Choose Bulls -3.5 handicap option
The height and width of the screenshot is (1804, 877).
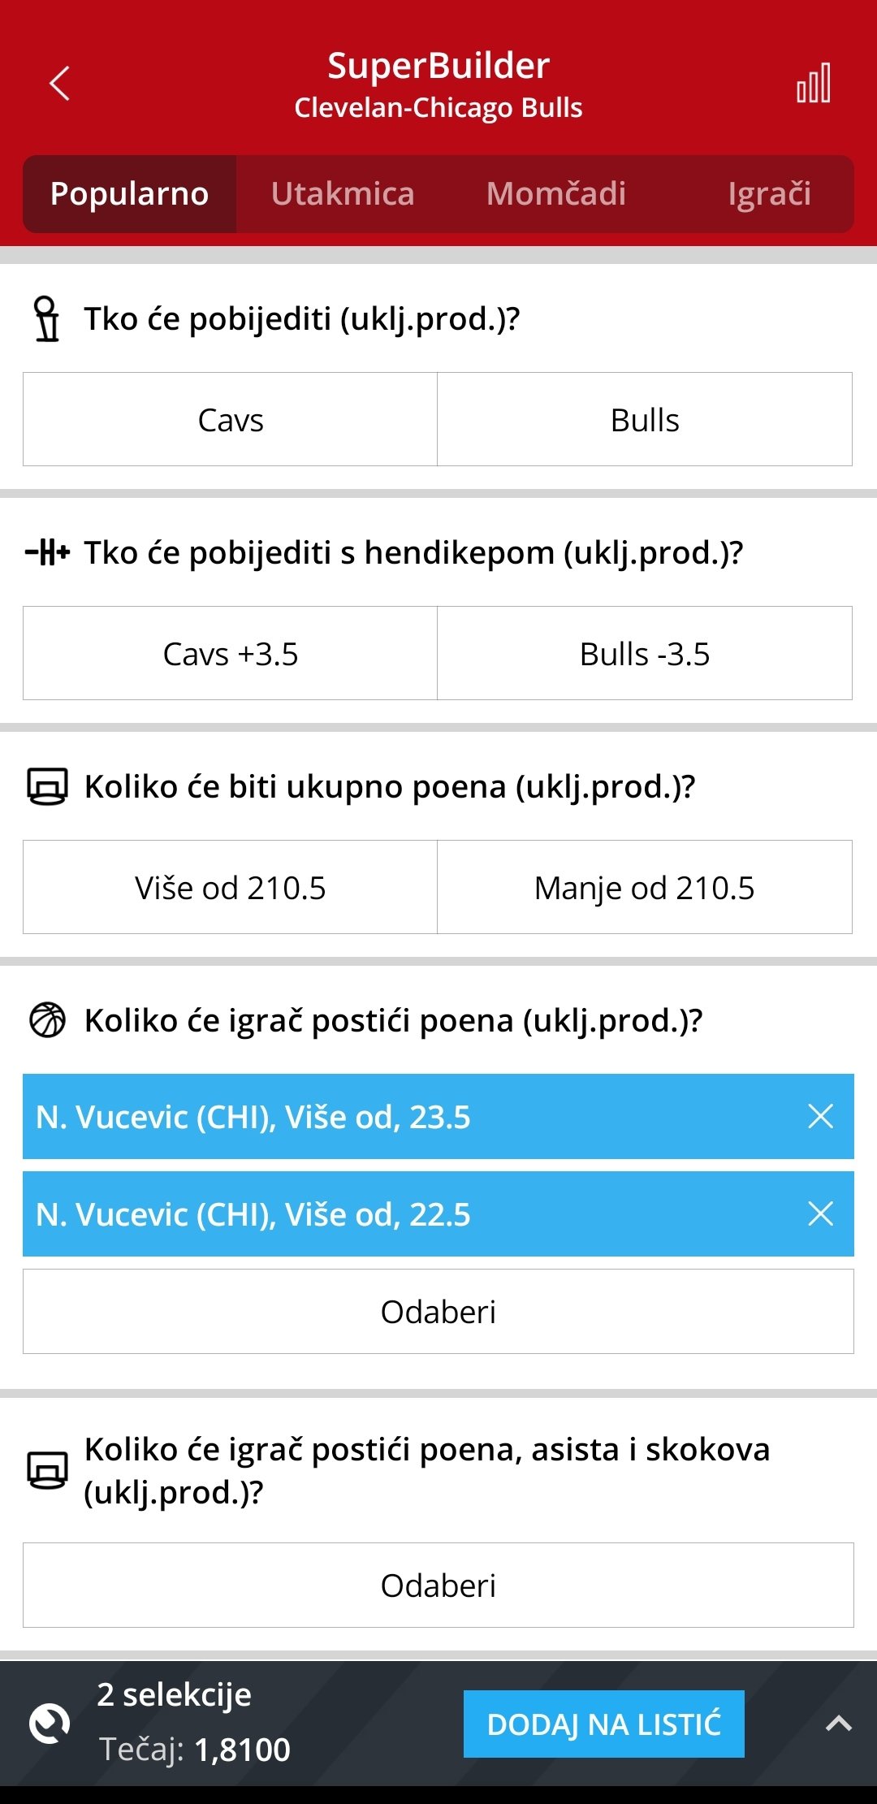coord(645,654)
